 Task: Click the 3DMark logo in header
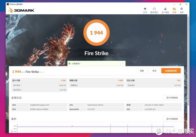pos(22,10)
